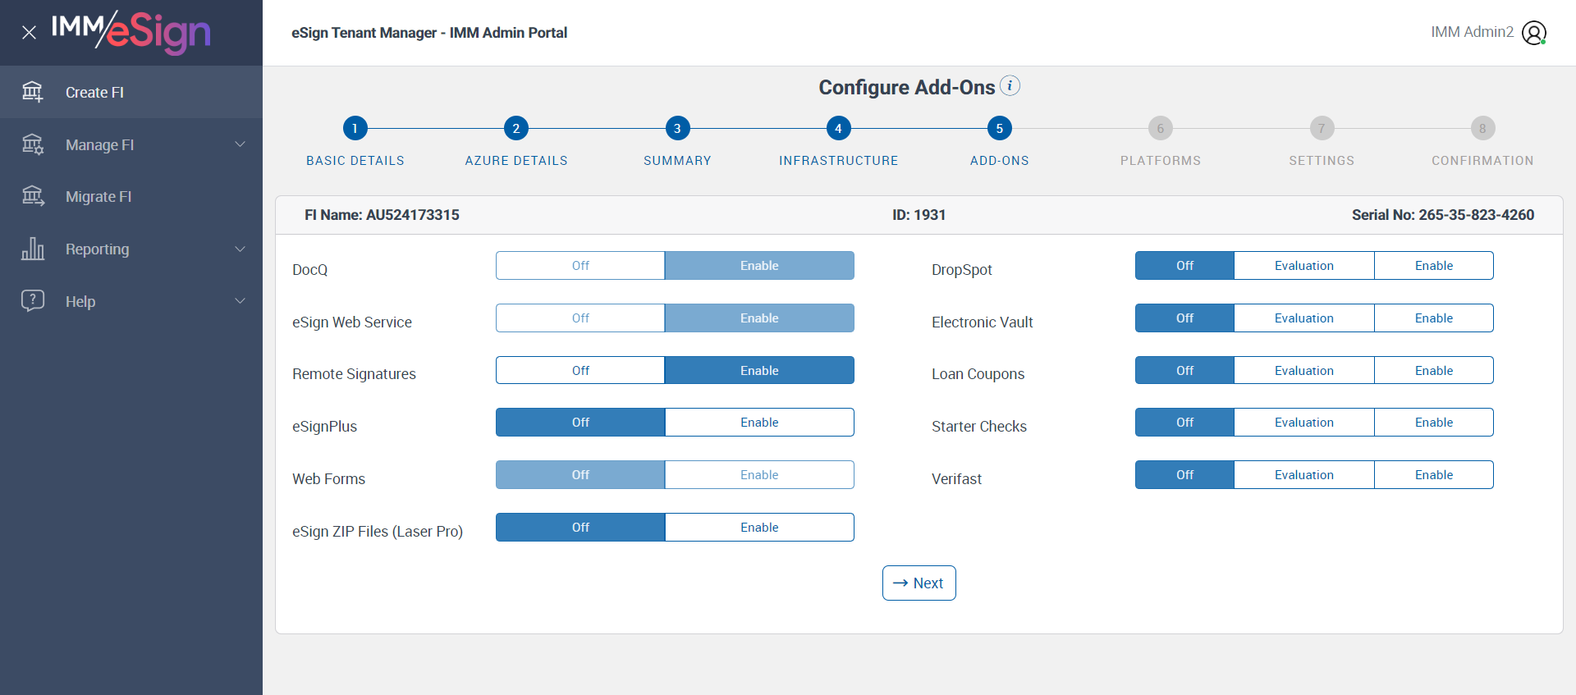Click the Next button
This screenshot has width=1576, height=695.
coord(919,583)
